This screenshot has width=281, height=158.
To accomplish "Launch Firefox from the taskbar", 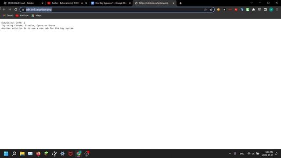I will click(38, 154).
